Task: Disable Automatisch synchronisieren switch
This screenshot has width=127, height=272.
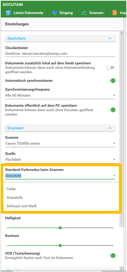Action: 111,81
